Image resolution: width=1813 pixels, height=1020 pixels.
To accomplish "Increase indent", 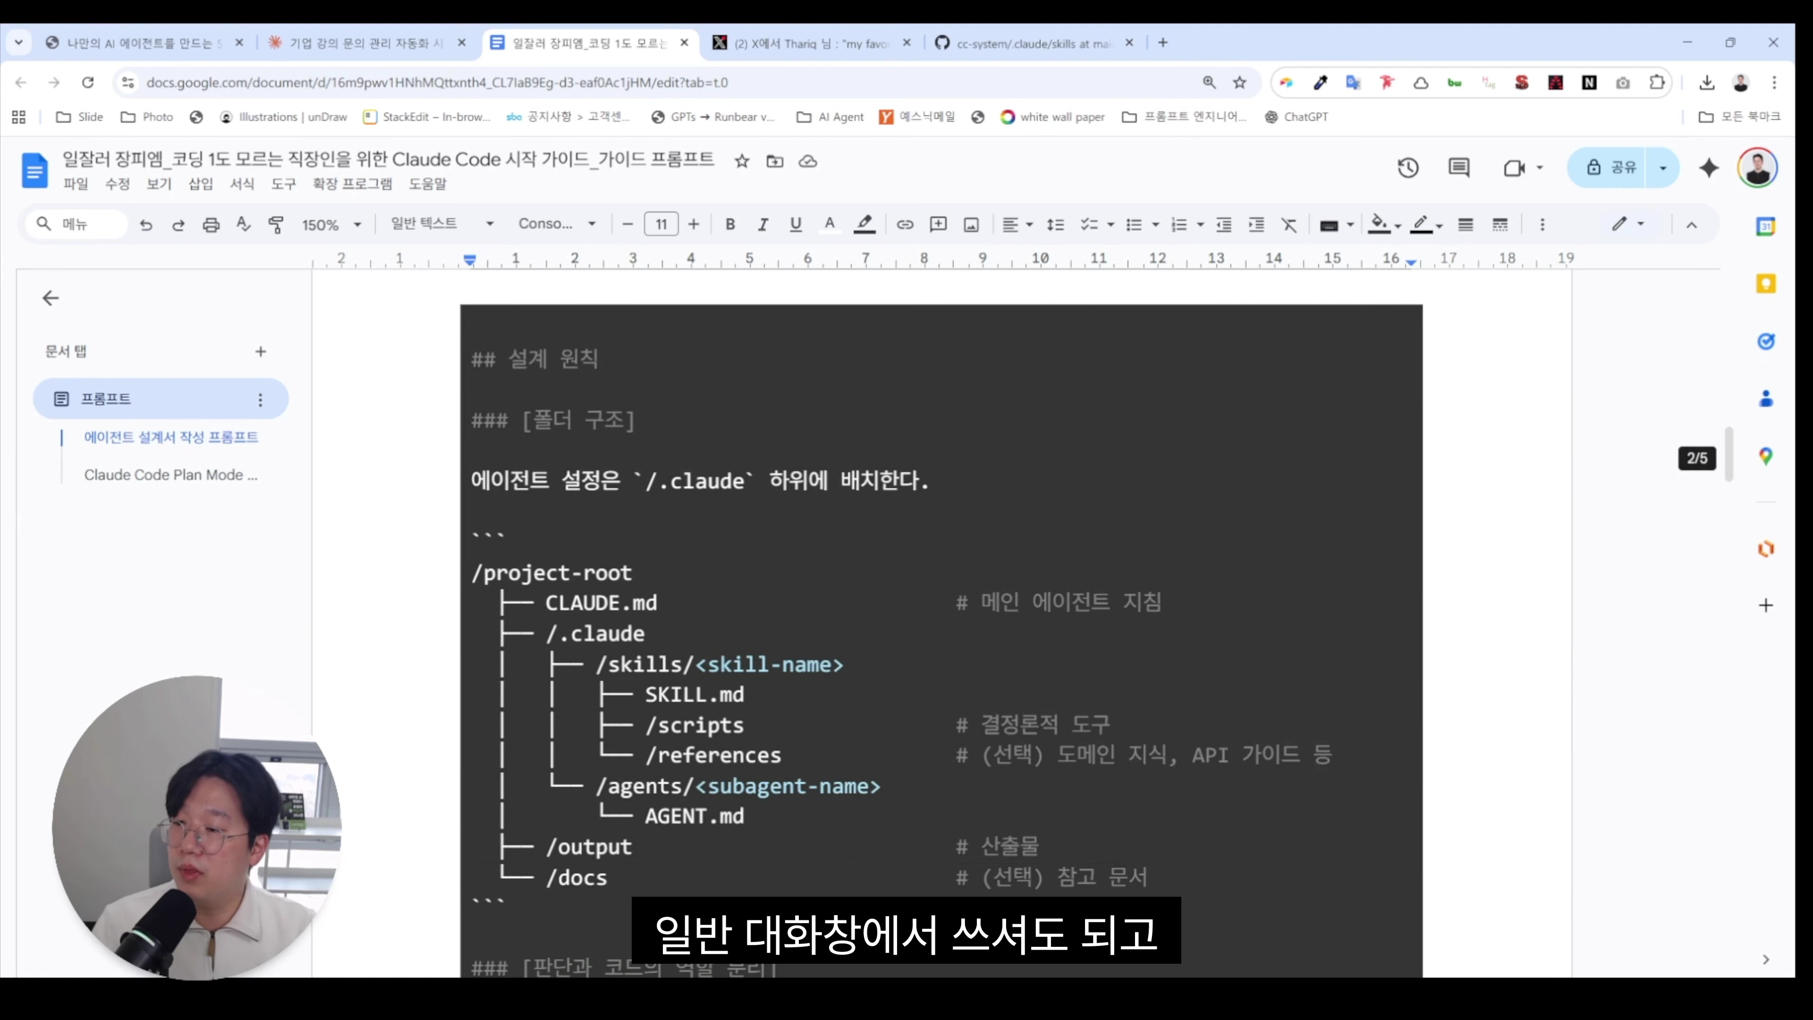I will click(1256, 225).
